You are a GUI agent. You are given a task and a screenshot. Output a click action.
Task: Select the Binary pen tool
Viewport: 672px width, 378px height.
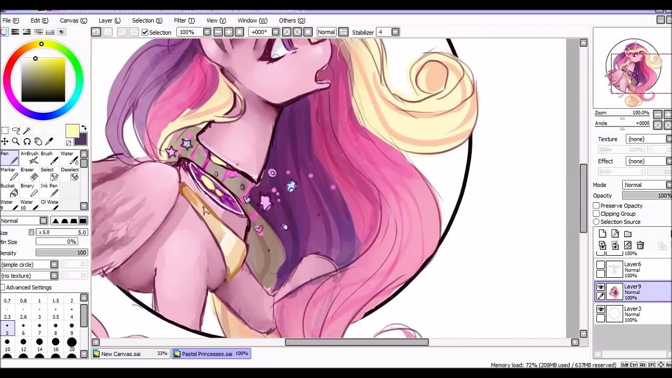29,190
